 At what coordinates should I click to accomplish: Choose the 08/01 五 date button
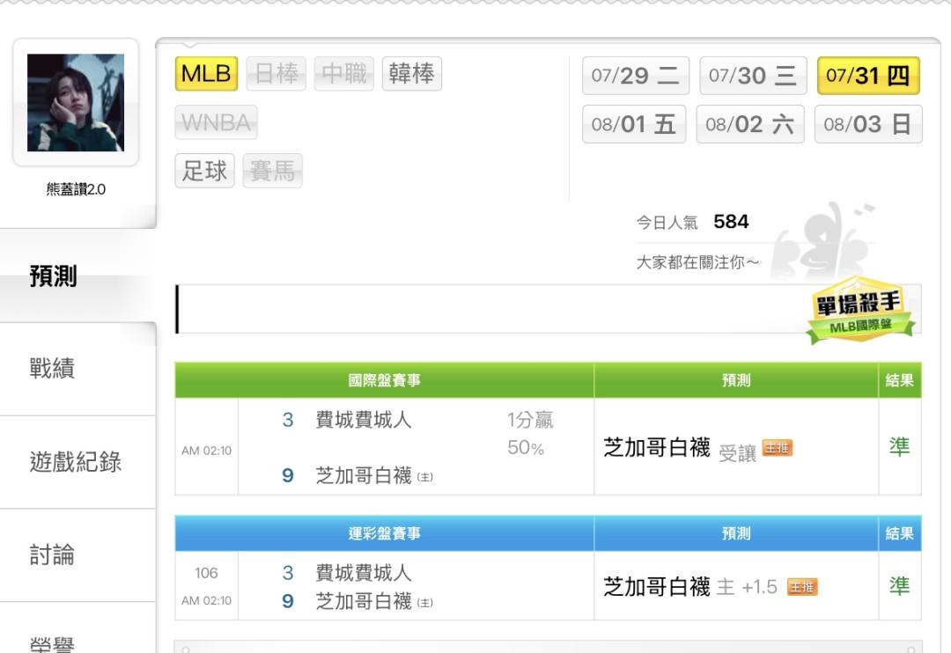634,124
